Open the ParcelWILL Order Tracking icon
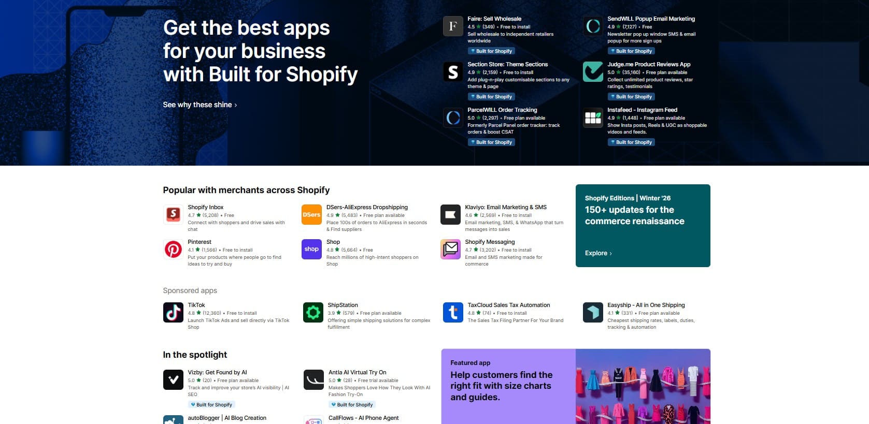The image size is (869, 424). pyautogui.click(x=453, y=118)
